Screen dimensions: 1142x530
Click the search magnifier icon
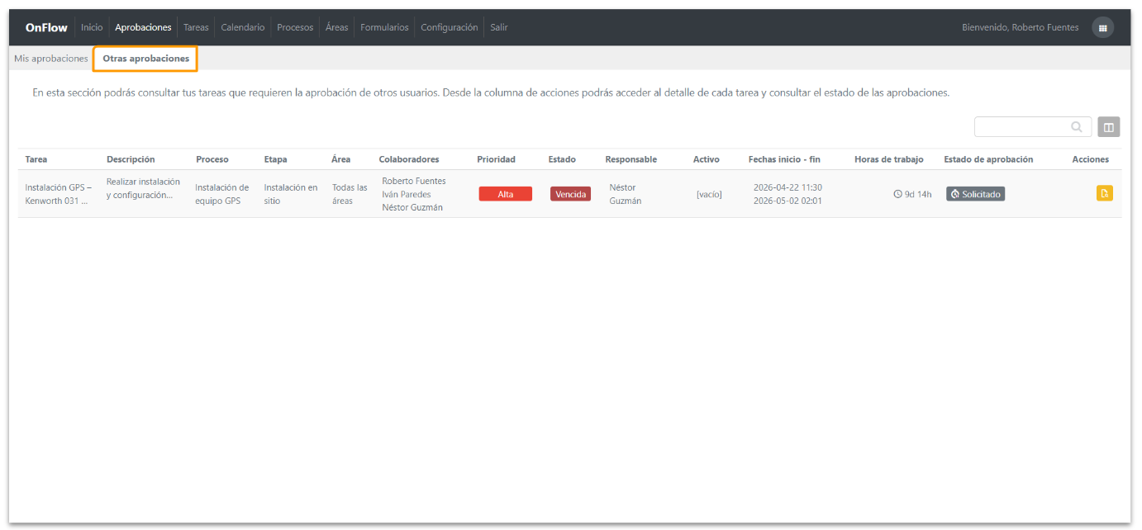pyautogui.click(x=1077, y=127)
